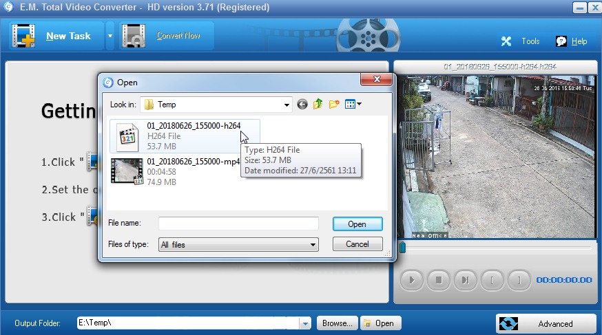Click the Help speech bubble icon

click(x=561, y=41)
